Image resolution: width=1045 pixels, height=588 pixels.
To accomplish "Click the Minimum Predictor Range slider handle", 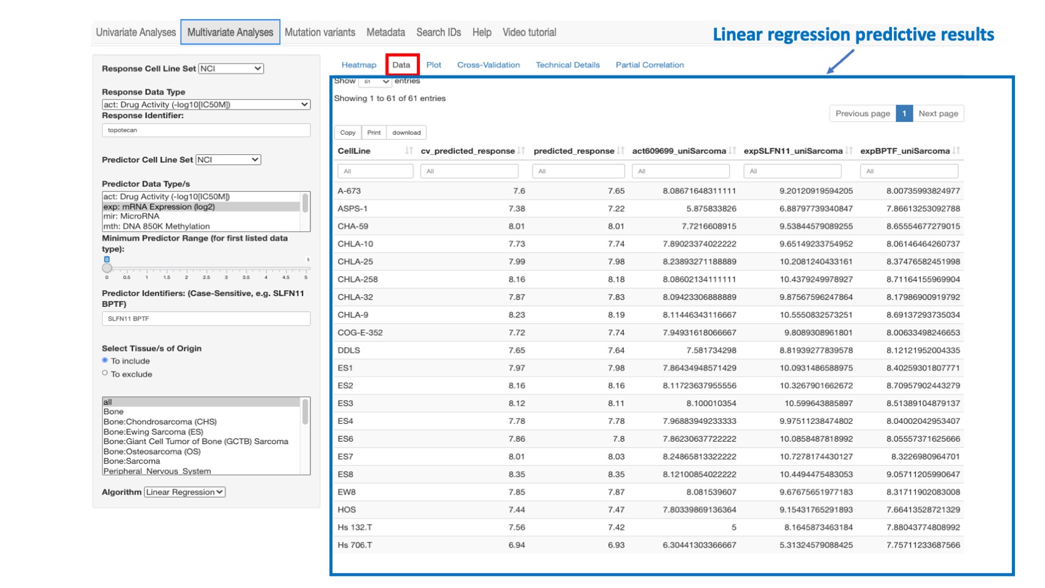I will pyautogui.click(x=108, y=268).
